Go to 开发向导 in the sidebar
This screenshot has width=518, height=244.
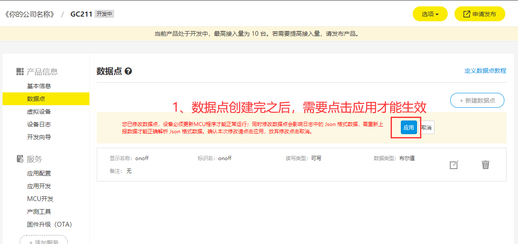39,137
